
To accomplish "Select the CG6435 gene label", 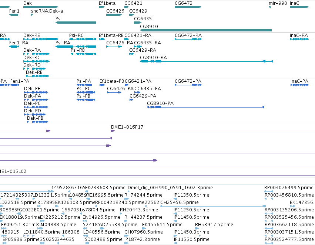I will point(143,18).
